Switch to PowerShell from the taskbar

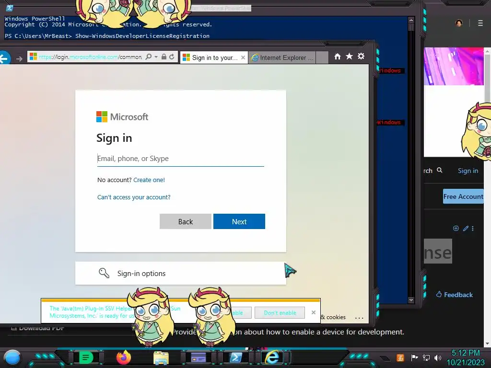[x=236, y=357]
